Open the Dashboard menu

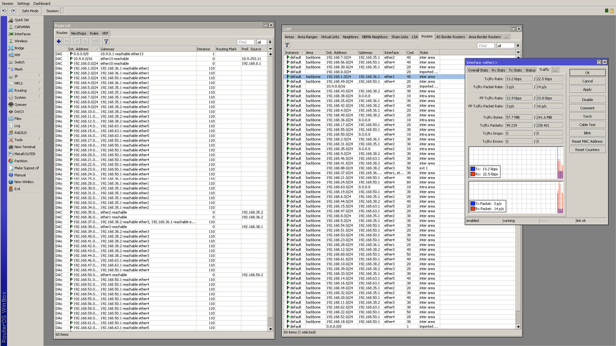coord(42,3)
